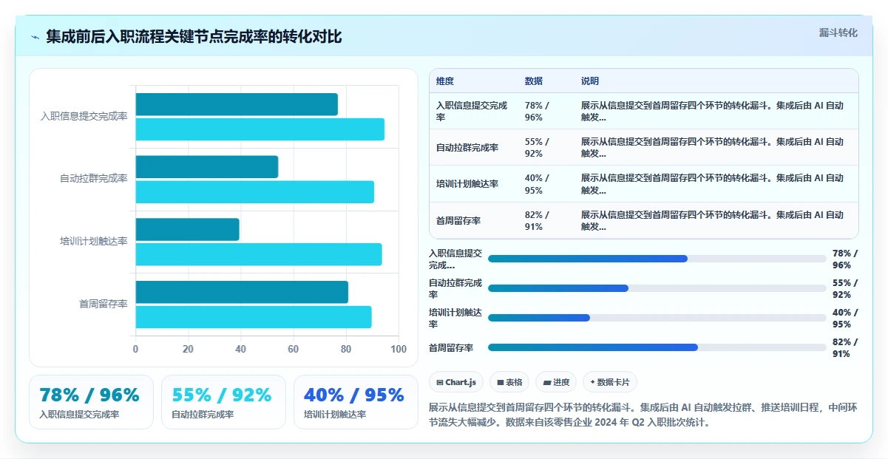Click the light cyan chart bar for 自动拉群完成率
Viewport: 888px width, 459px height.
[254, 192]
